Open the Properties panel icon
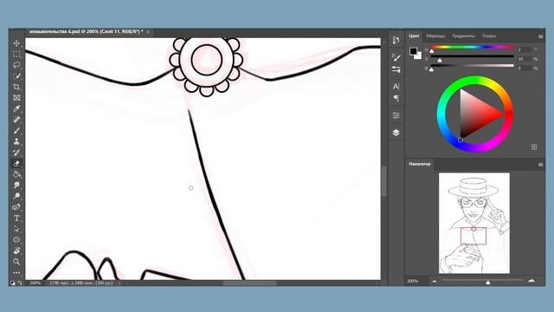Viewport: 554px width, 312px height. 396,115
